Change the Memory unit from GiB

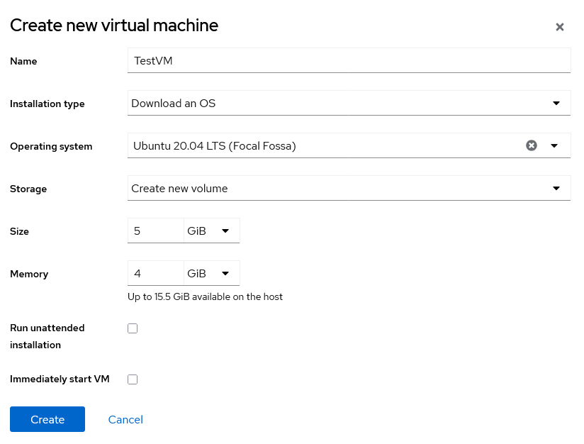coord(211,274)
